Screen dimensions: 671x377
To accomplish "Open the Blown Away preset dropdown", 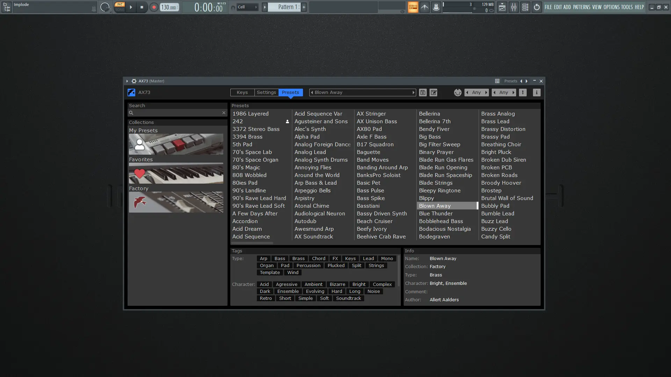I will tap(362, 93).
